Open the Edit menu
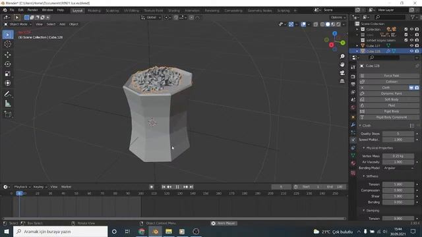Viewport: 422px width, 237px height. coord(20,10)
